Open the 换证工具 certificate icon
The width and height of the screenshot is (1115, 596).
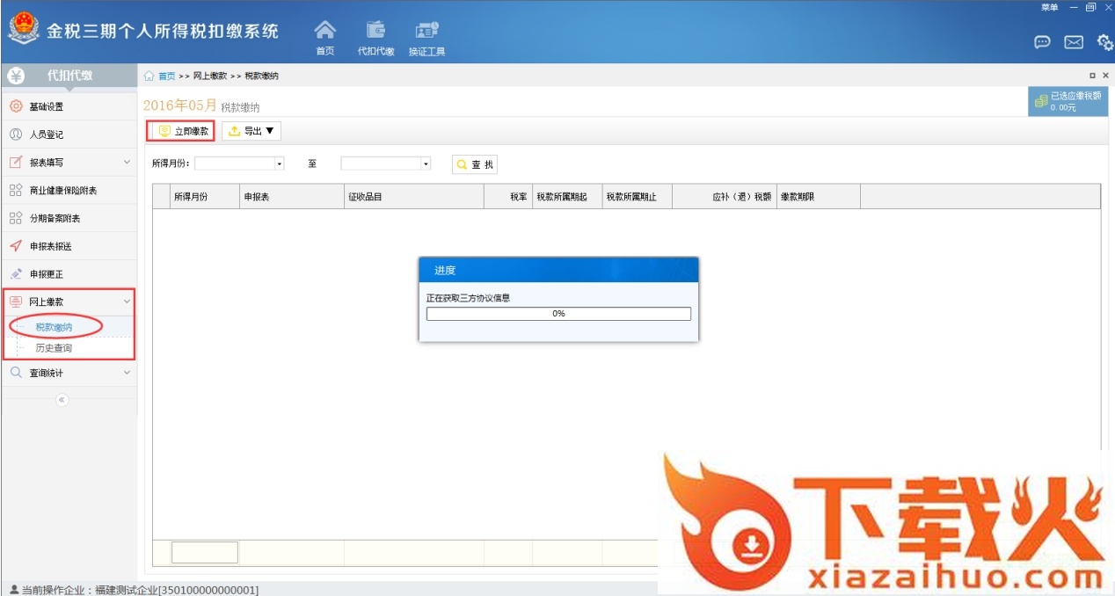click(x=426, y=33)
